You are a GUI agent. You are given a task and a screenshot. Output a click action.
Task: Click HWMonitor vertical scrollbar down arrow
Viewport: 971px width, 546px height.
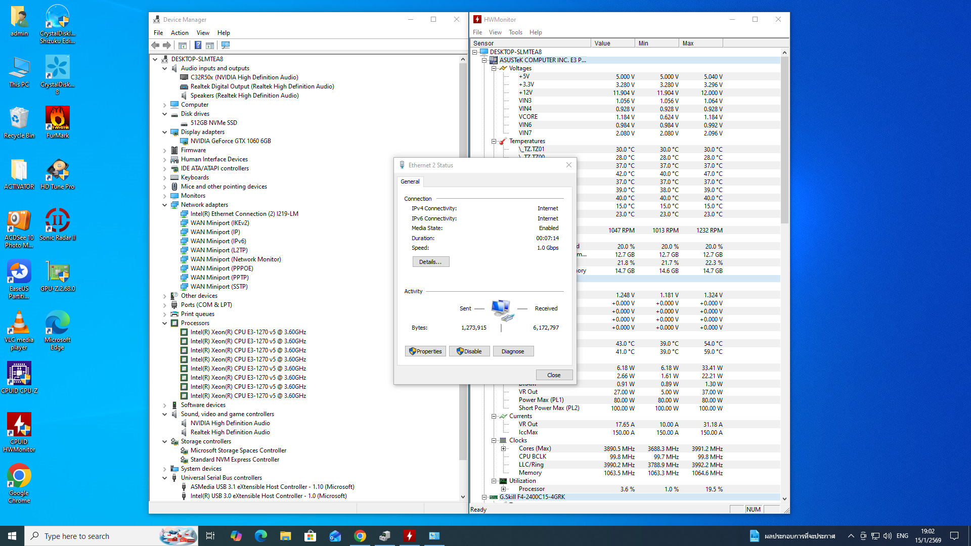784,499
